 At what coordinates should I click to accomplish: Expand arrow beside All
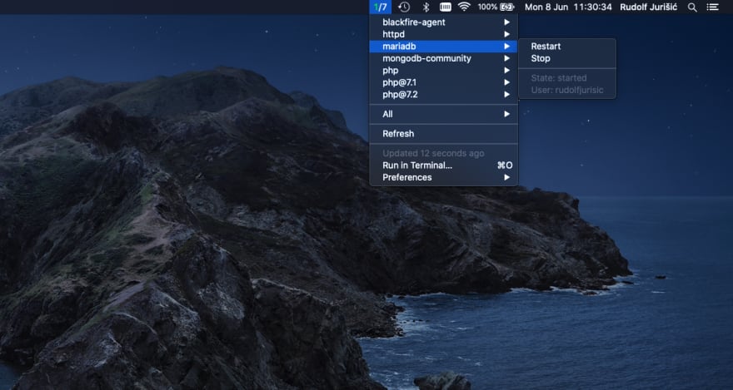click(506, 114)
